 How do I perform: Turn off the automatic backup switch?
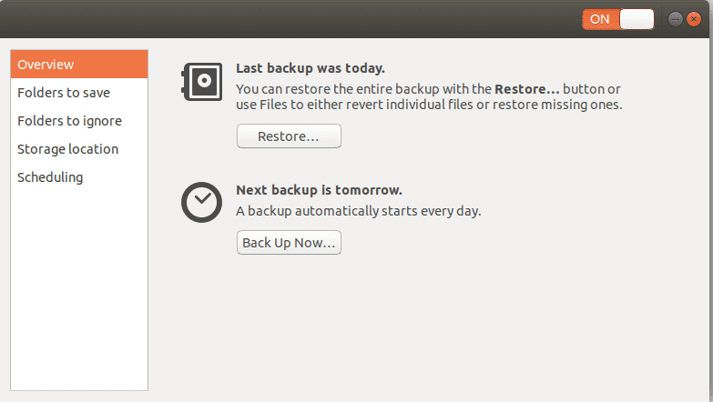(x=618, y=19)
